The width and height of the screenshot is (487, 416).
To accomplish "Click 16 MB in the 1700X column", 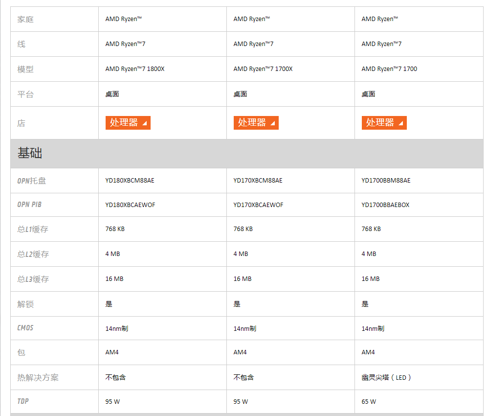I will [243, 279].
